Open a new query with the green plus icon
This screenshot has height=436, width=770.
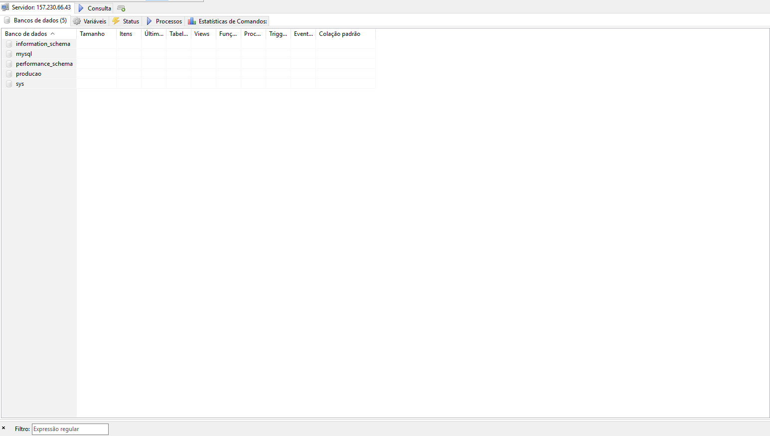(x=121, y=8)
